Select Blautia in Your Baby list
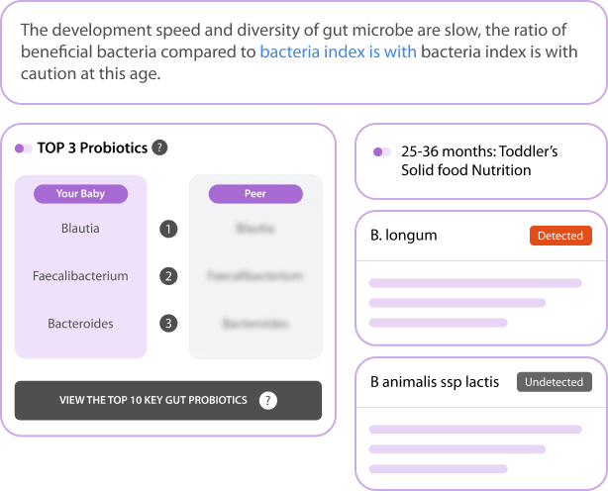This screenshot has height=491, width=608. 80,229
